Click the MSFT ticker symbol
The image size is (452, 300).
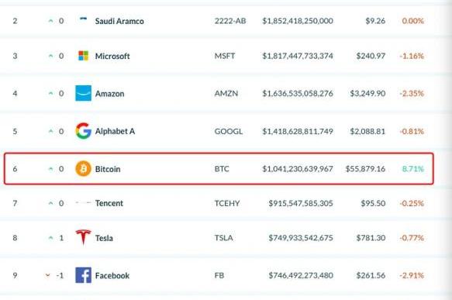pyautogui.click(x=225, y=56)
